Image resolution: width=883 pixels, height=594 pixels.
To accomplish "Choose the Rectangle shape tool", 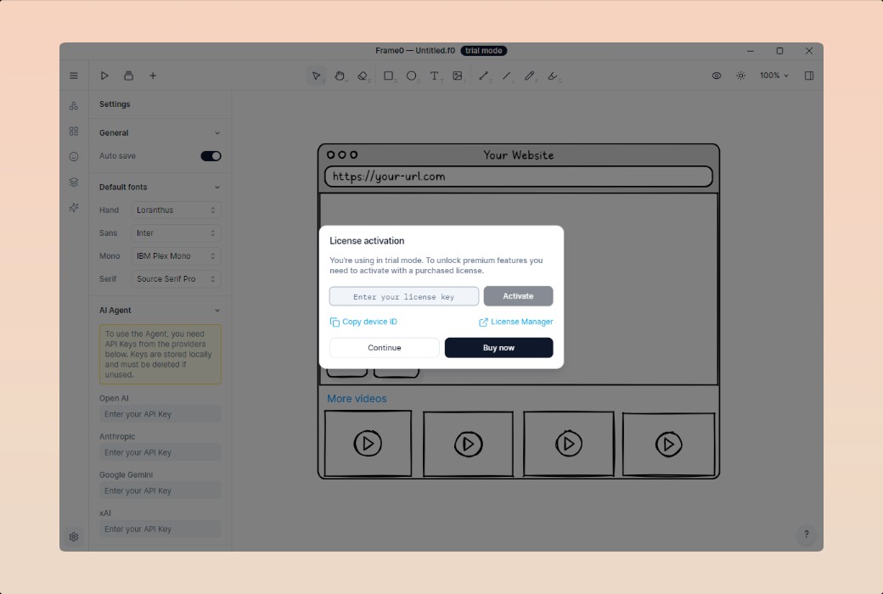I will (x=389, y=76).
